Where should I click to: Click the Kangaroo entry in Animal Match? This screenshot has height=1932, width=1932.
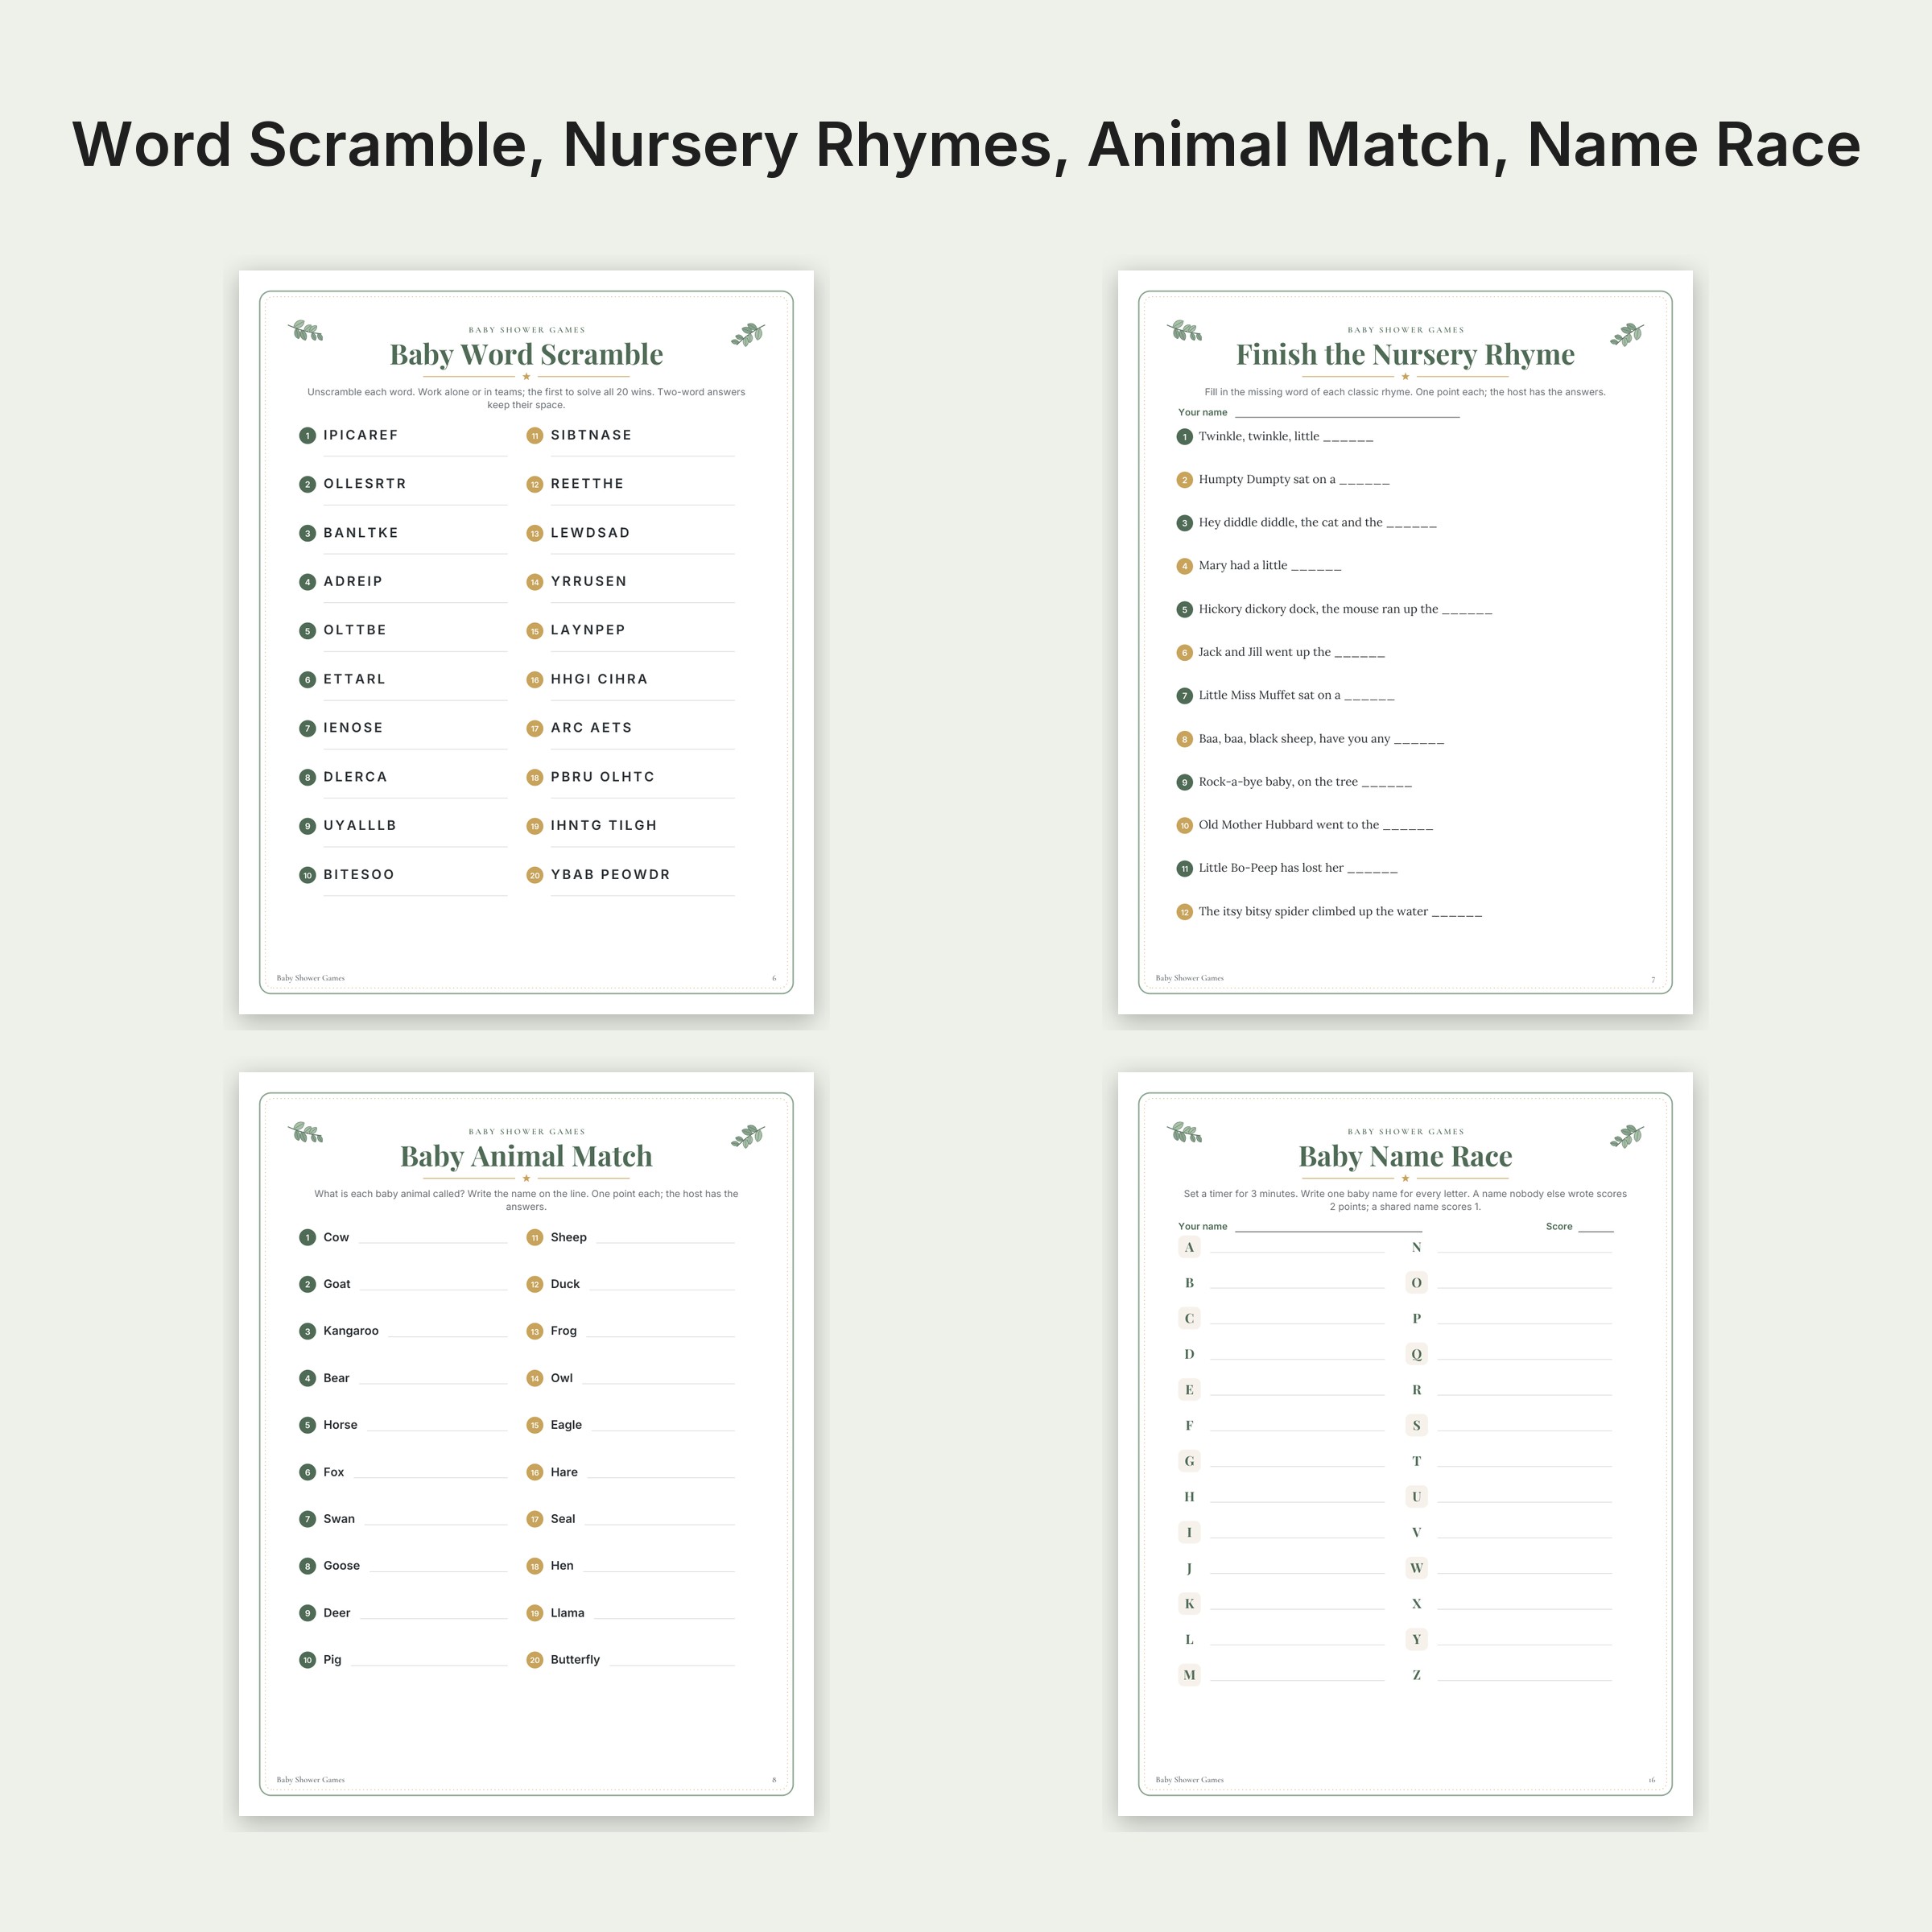click(x=351, y=1331)
